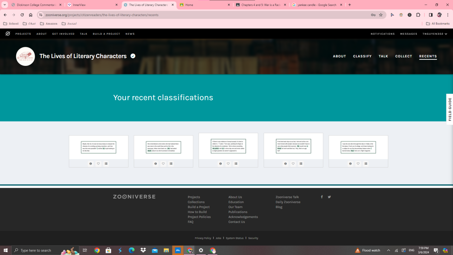Open Messages in the top bar

pos(409,34)
